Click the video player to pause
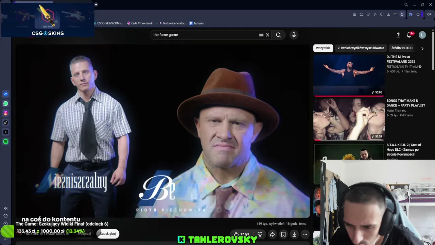435x245 pixels. click(162, 131)
